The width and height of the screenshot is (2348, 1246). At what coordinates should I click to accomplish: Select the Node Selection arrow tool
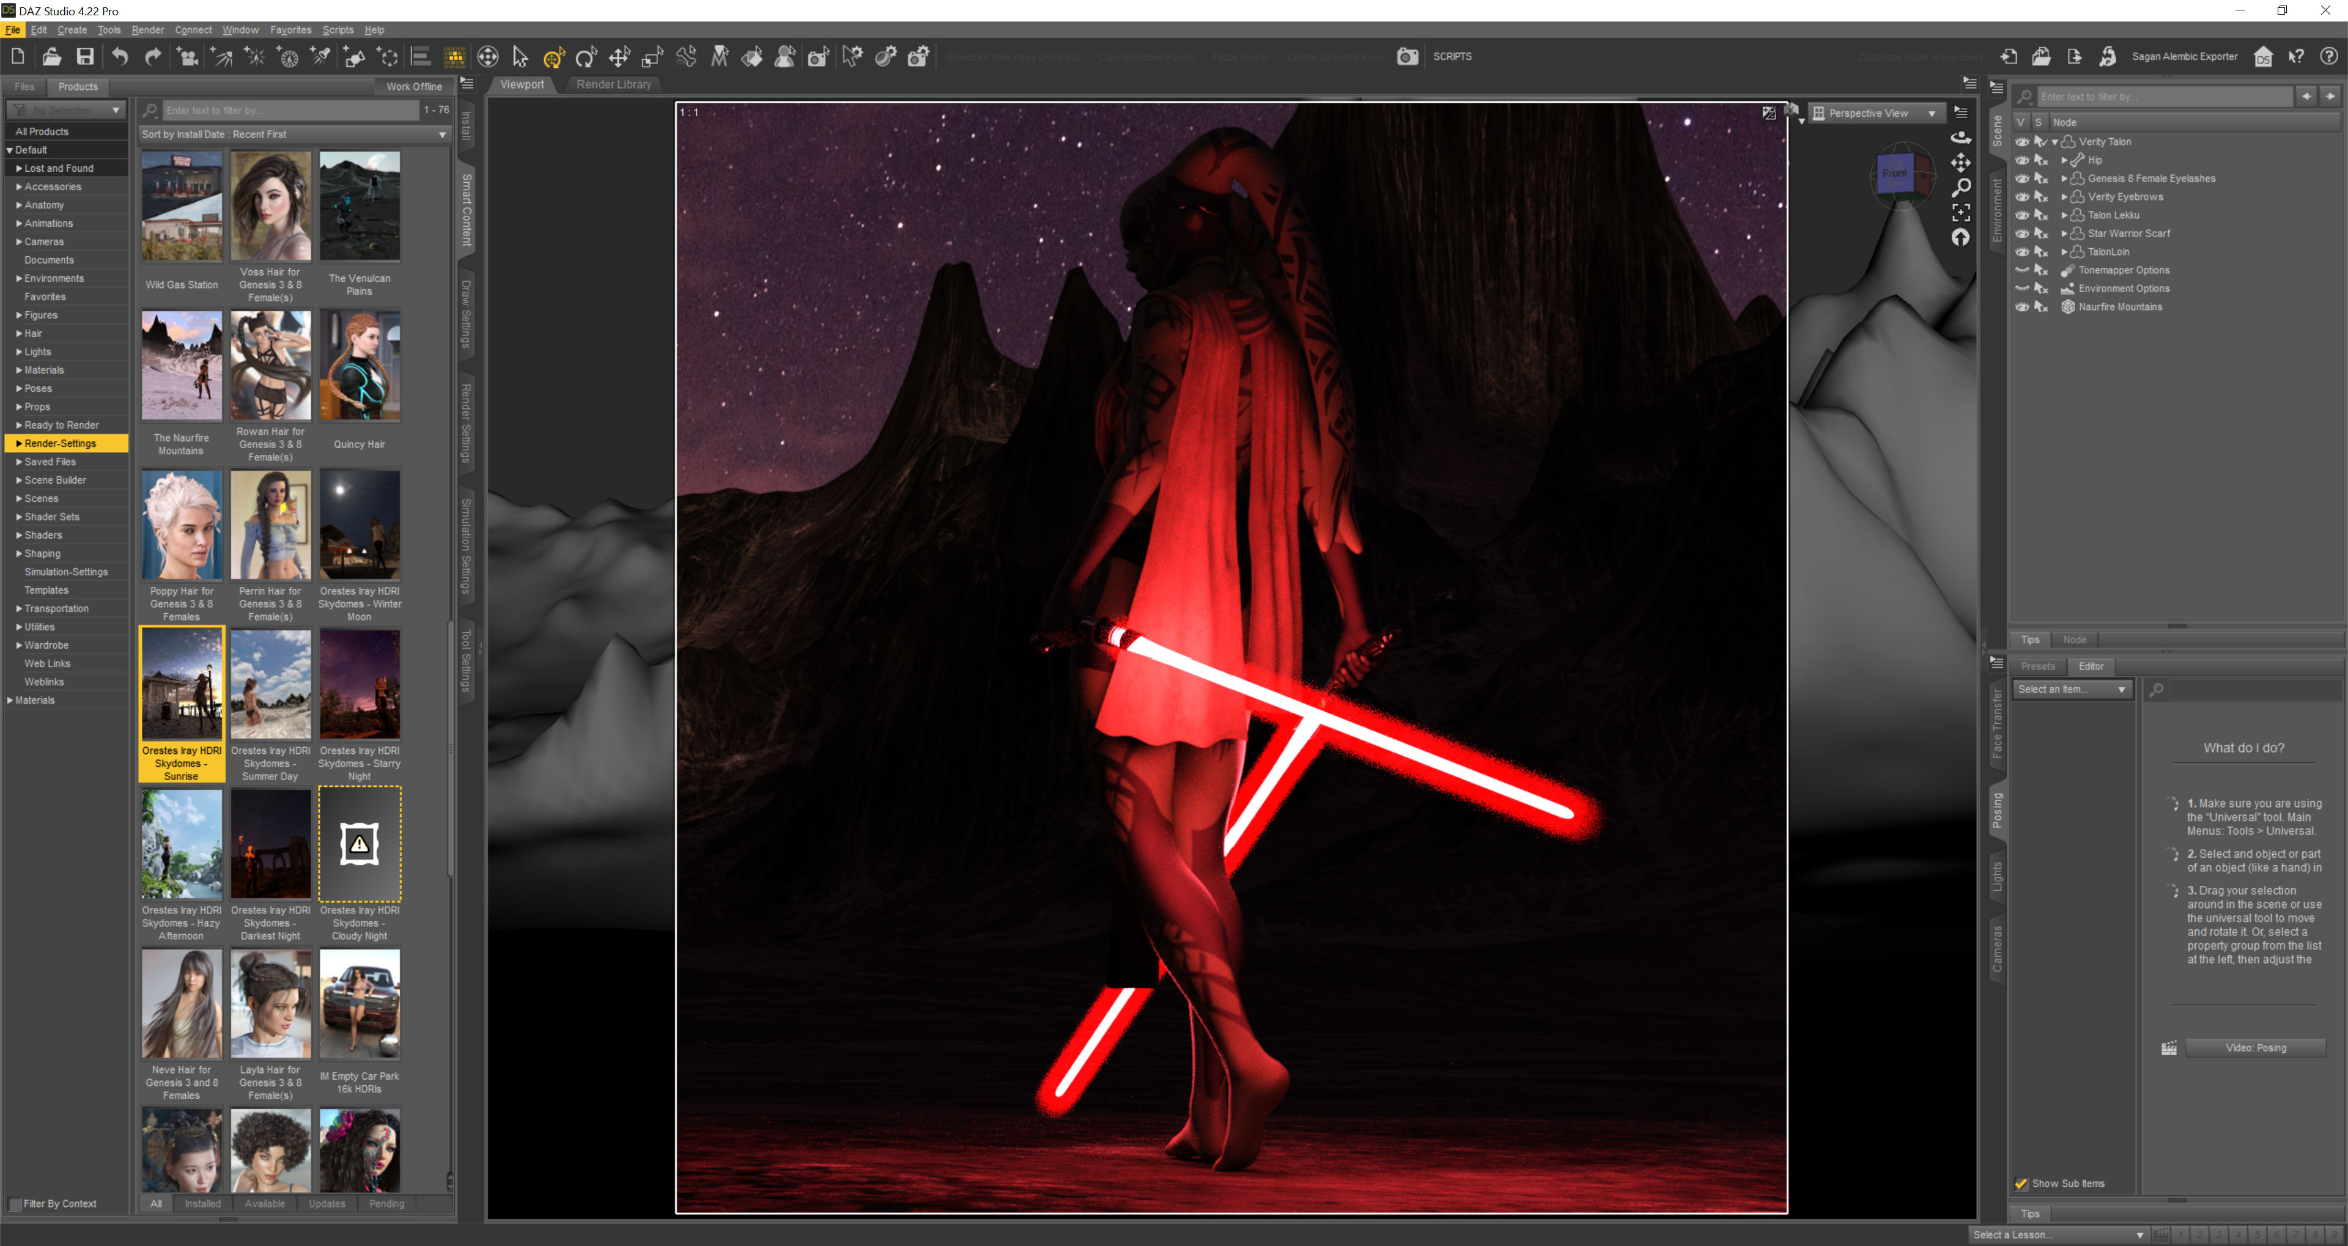point(520,56)
